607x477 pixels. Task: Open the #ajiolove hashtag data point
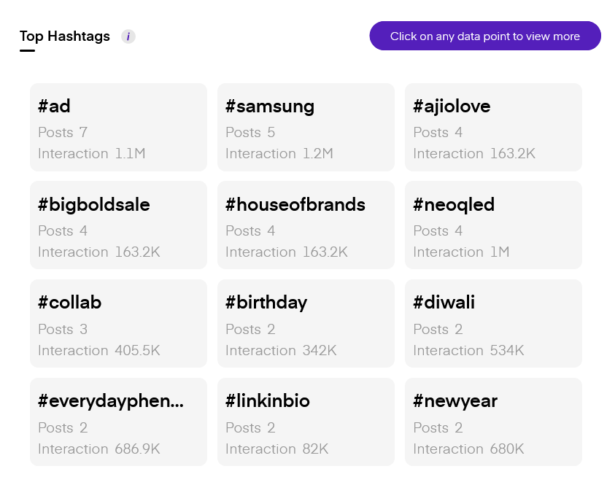tap(493, 127)
